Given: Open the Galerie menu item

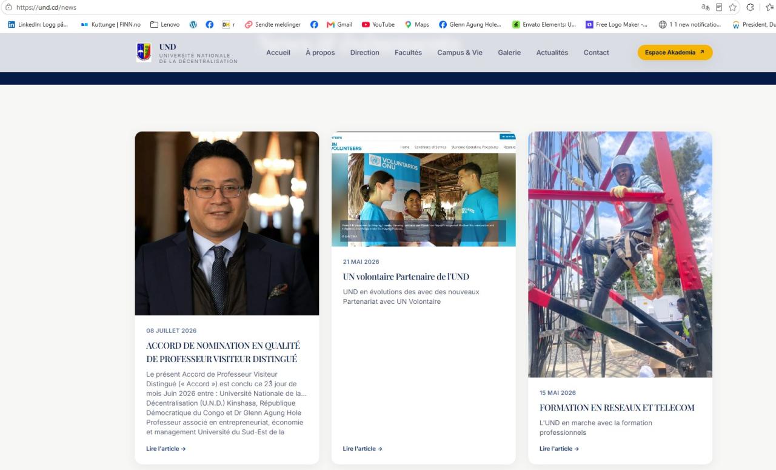Looking at the screenshot, I should click(x=509, y=53).
